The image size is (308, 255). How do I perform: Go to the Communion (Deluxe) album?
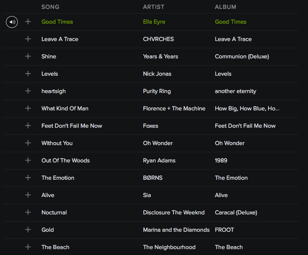click(x=242, y=56)
